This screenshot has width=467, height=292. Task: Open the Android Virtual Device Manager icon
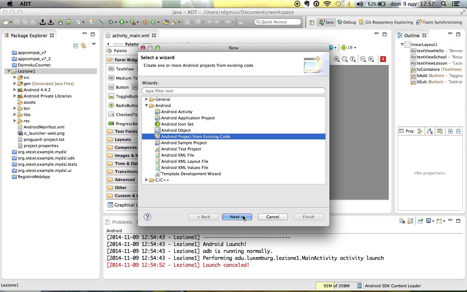[68, 22]
